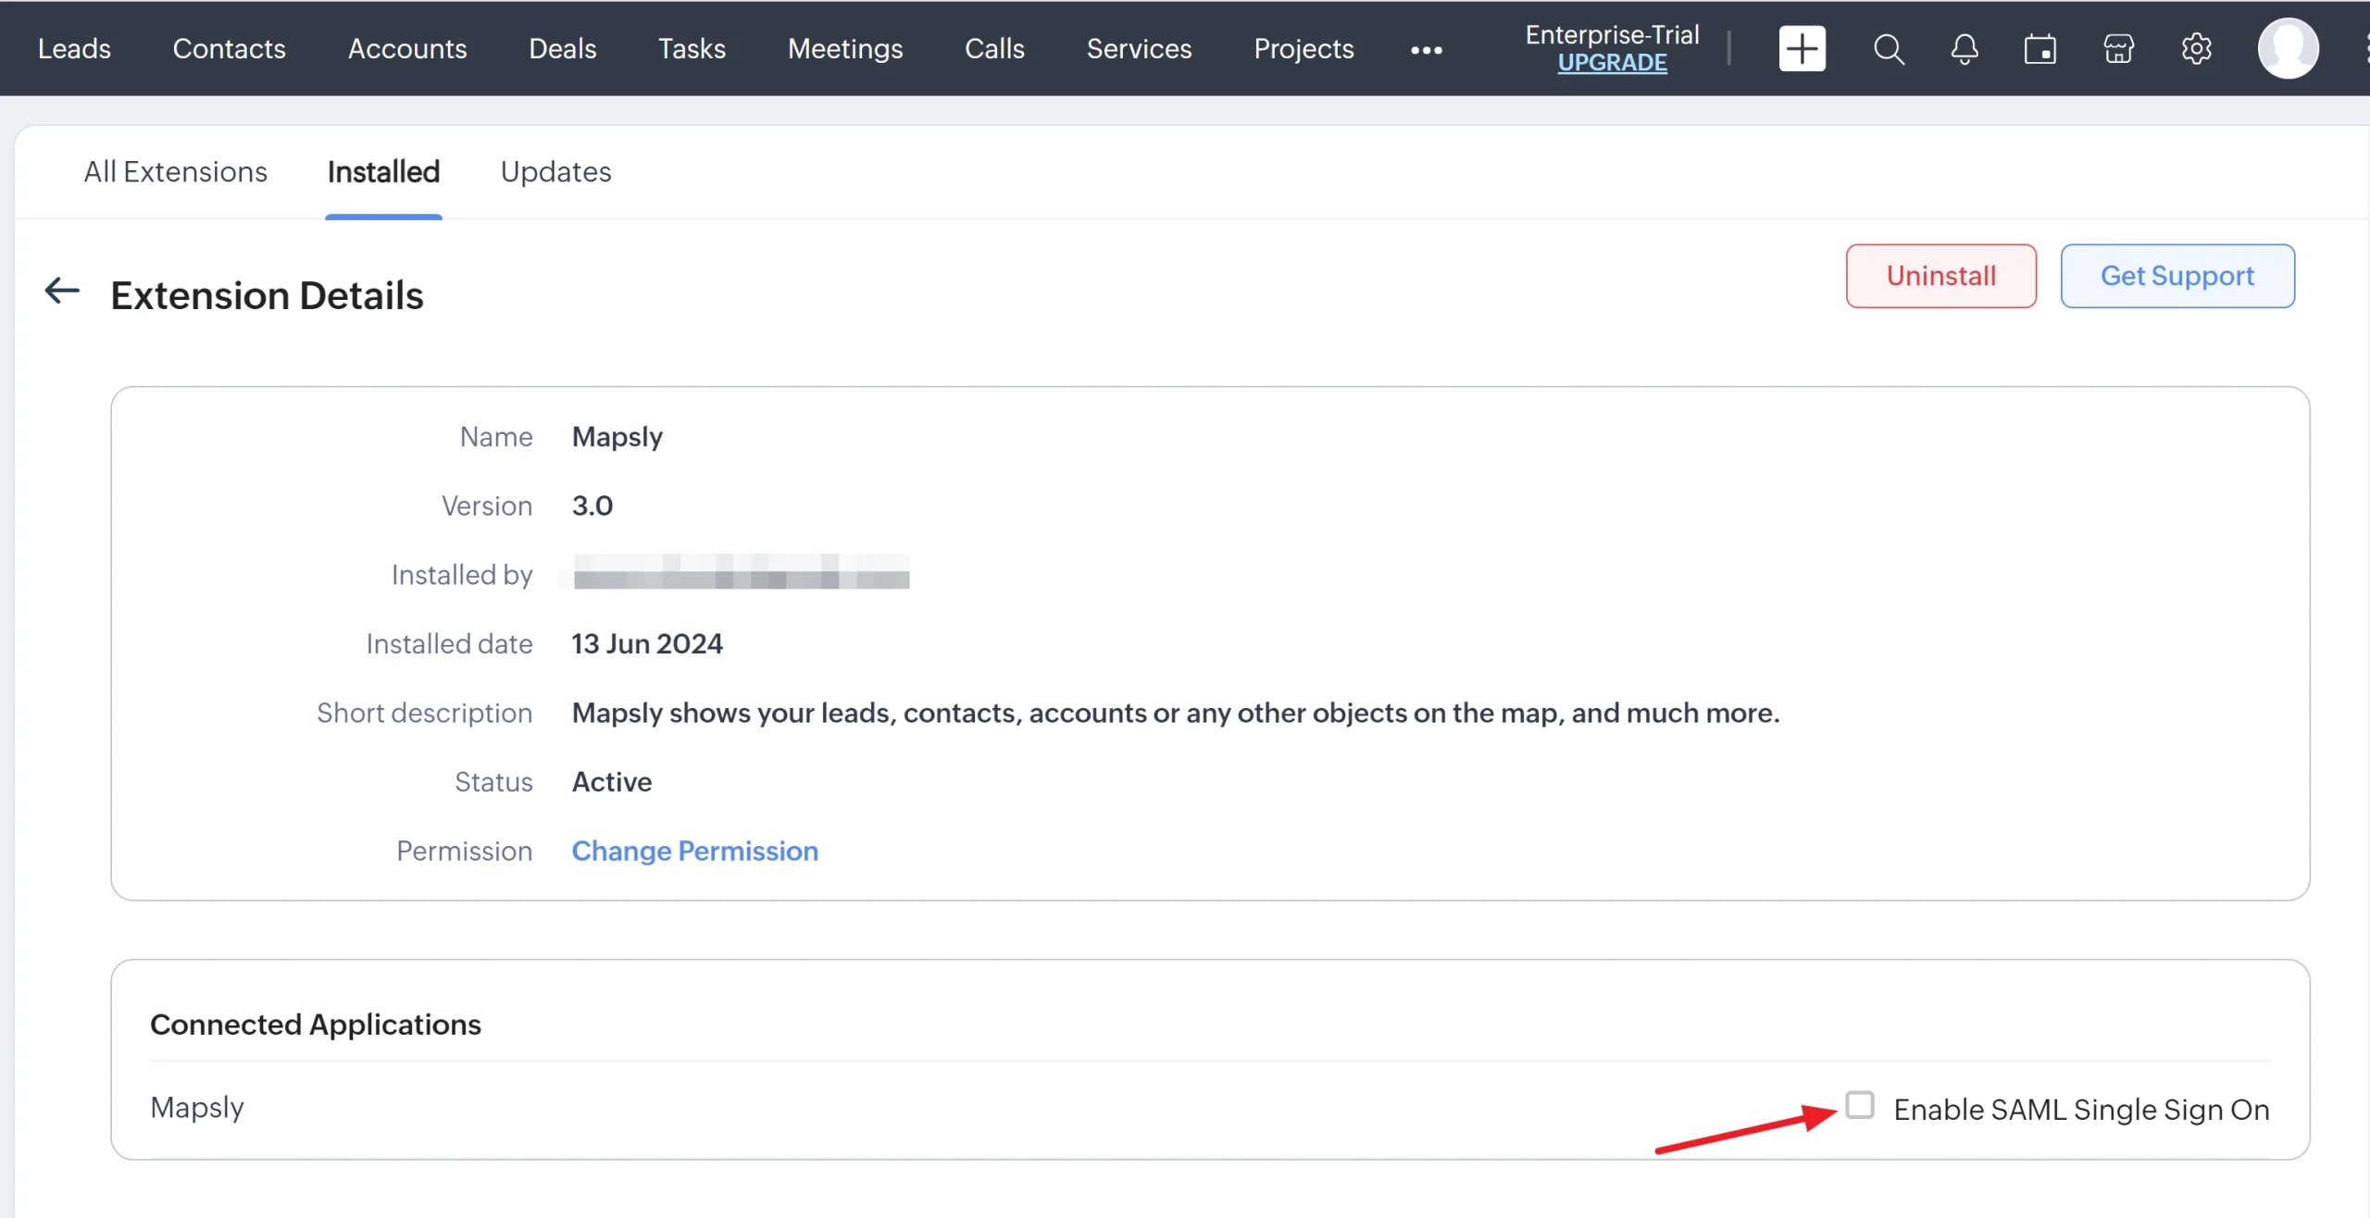2370x1218 pixels.
Task: Click the UPGRADE link under Enterprise-Trial
Action: click(1612, 63)
